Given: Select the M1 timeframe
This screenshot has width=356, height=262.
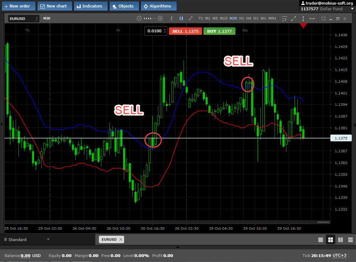Looking at the screenshot, I should point(208,19).
